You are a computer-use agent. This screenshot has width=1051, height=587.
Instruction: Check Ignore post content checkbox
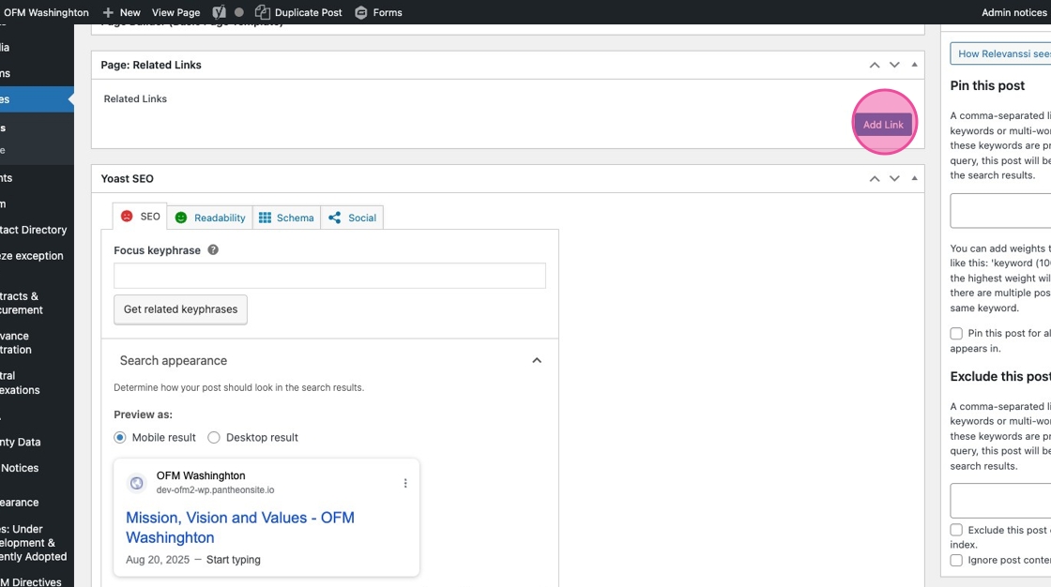pyautogui.click(x=956, y=560)
